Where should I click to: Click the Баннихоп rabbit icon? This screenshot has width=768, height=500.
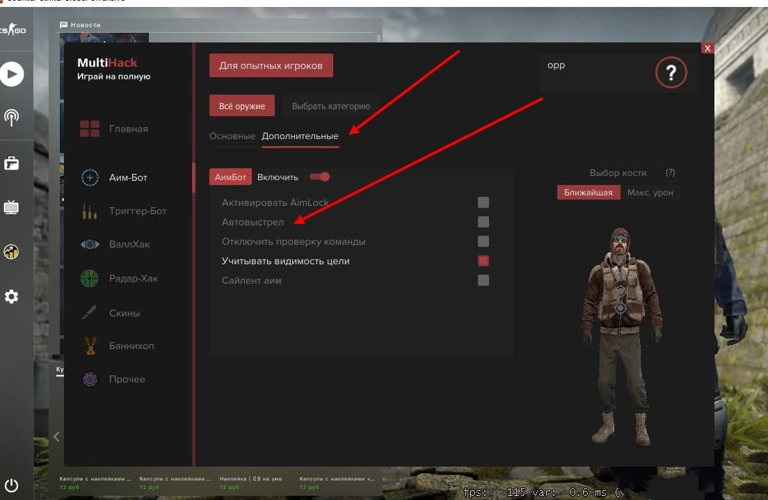tap(90, 346)
